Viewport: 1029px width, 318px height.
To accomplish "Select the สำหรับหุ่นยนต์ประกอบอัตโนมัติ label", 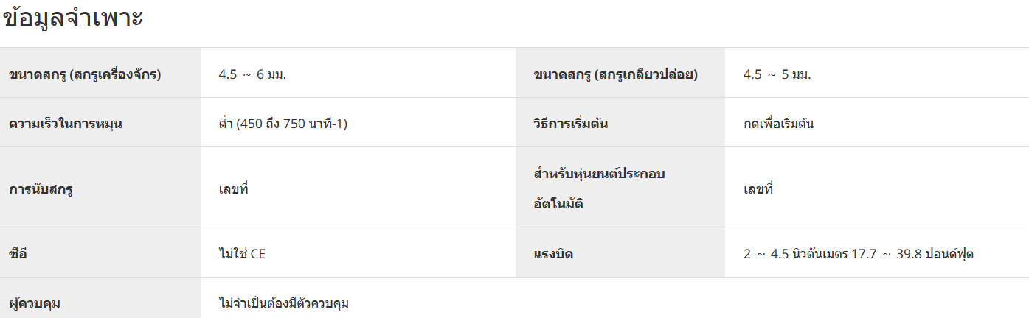I will coord(600,188).
